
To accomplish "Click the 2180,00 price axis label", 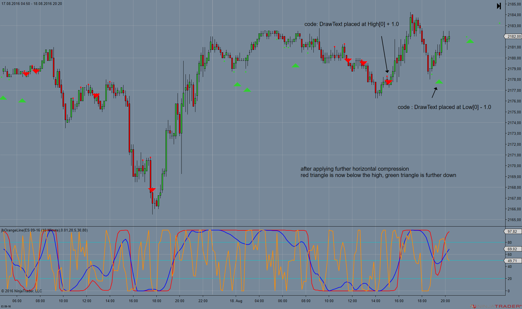I will pyautogui.click(x=514, y=58).
